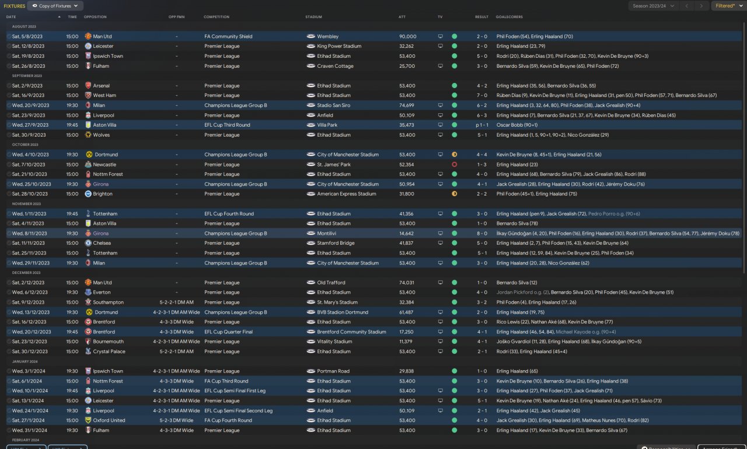Select the Wed, 20/9/2023 row checkbox
Screen dimensions: 747x449
[x=9, y=106]
